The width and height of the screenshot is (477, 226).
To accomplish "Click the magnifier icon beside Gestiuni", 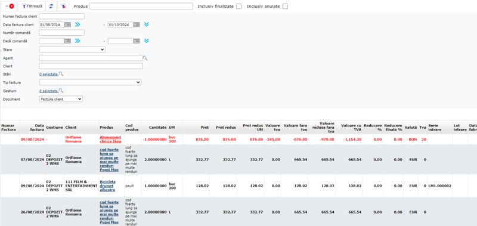I will click(61, 91).
